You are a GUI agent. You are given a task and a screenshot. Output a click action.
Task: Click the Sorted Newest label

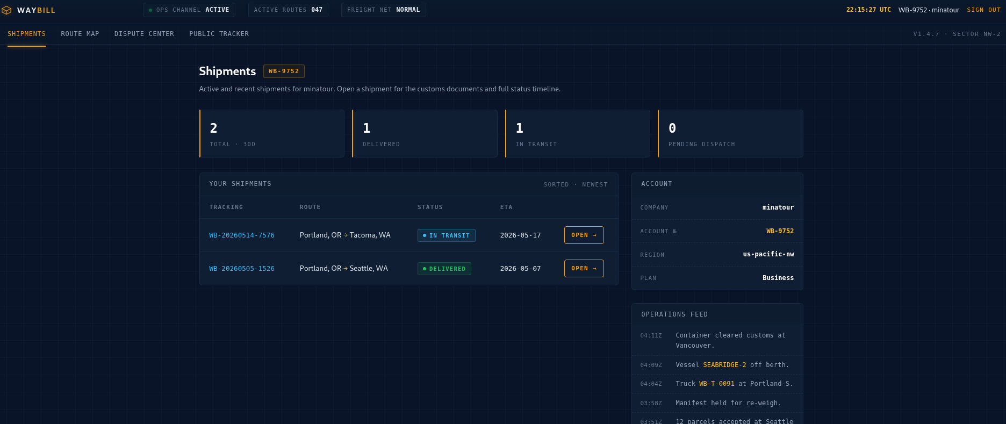[575, 184]
